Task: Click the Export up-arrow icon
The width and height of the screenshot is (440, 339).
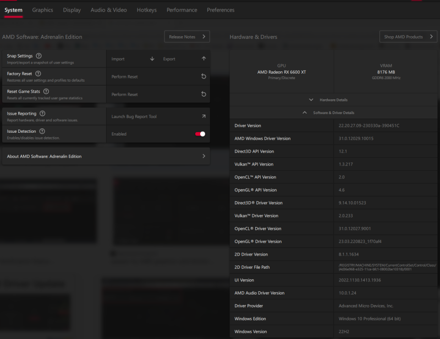Action: [204, 59]
